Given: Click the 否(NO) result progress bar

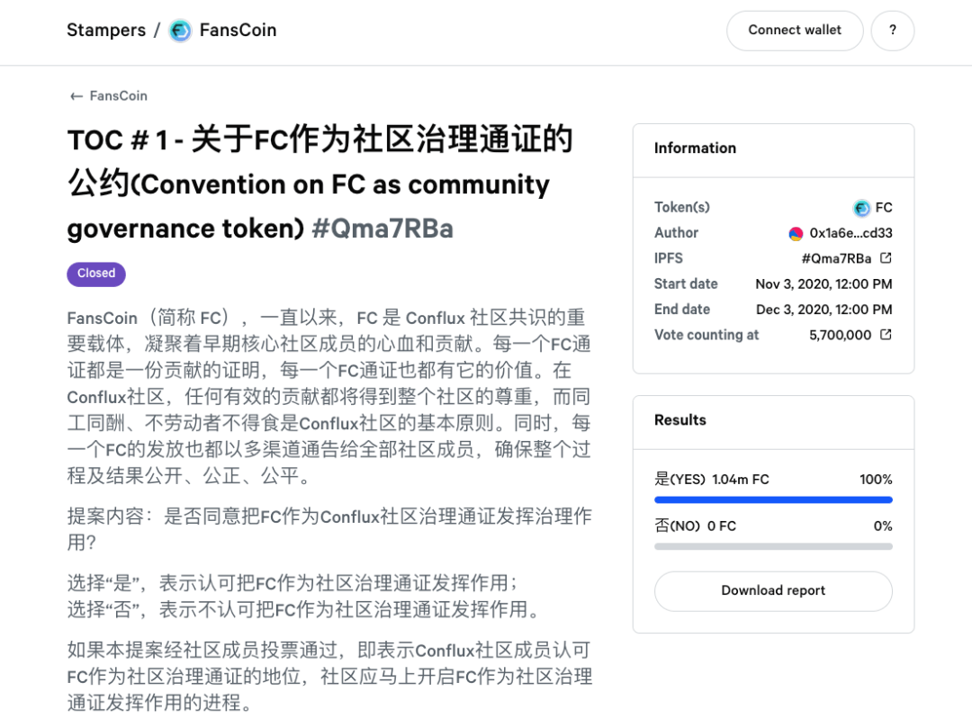Looking at the screenshot, I should point(774,547).
